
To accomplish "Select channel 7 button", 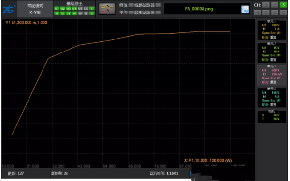I will click(x=283, y=13).
